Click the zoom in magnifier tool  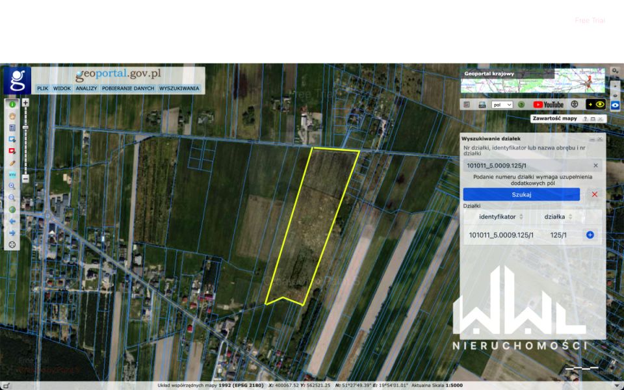tap(12, 186)
